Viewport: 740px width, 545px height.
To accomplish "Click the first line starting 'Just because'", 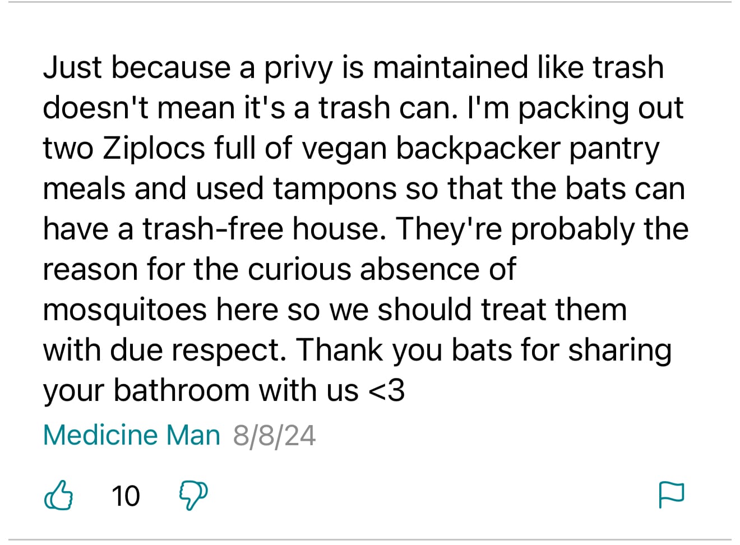I will pos(353,68).
